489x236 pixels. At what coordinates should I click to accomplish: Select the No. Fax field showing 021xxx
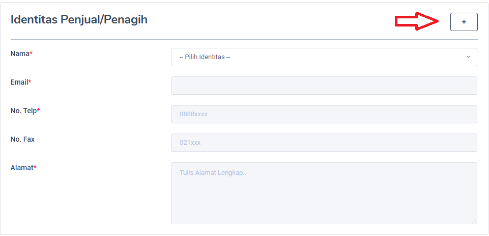324,143
